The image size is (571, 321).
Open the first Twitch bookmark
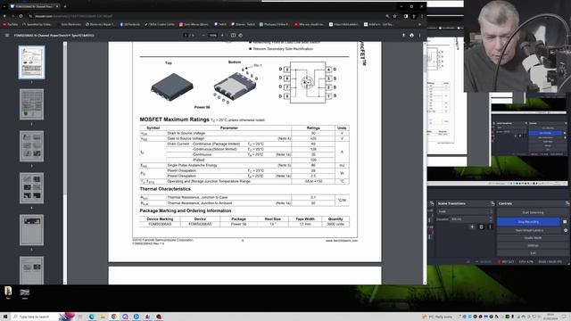220,24
